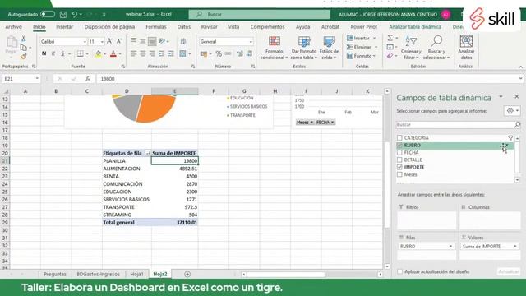Click the Save icon in title bar
The height and width of the screenshot is (296, 526).
[x=63, y=15]
